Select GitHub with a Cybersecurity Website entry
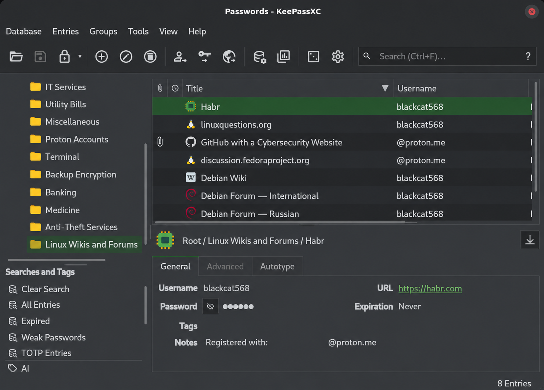544x390 pixels. tap(342, 142)
